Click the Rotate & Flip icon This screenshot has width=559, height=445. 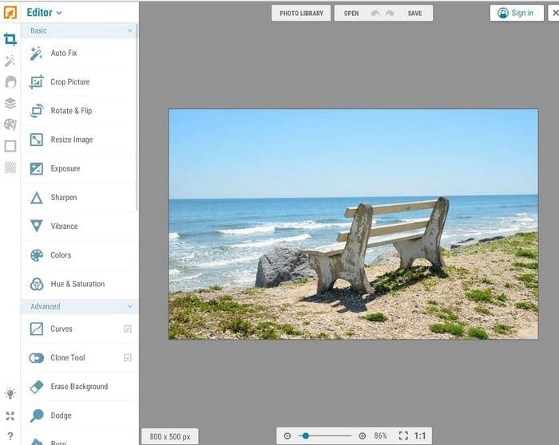(x=37, y=111)
